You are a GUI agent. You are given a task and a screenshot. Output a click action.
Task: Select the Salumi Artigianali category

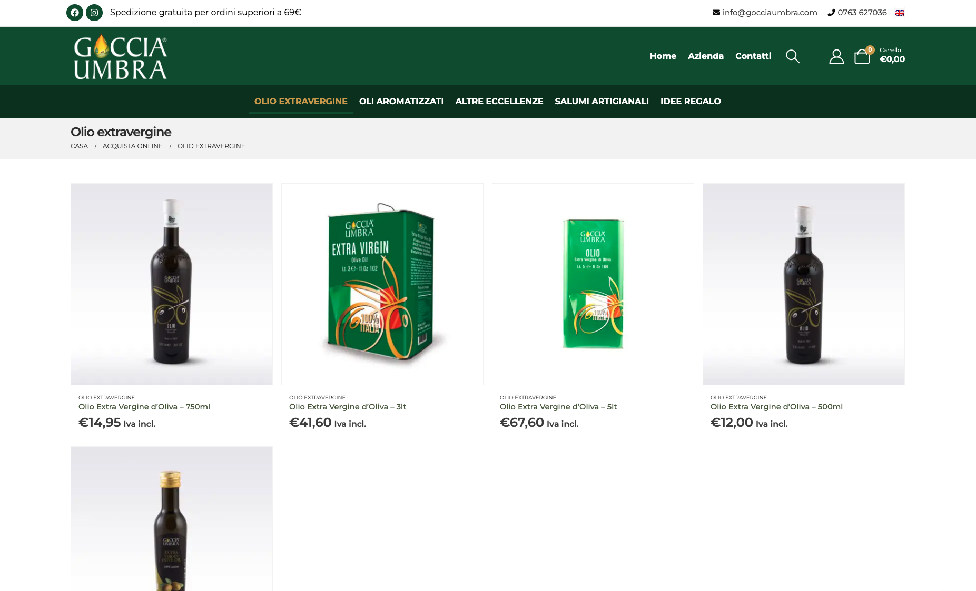[602, 101]
